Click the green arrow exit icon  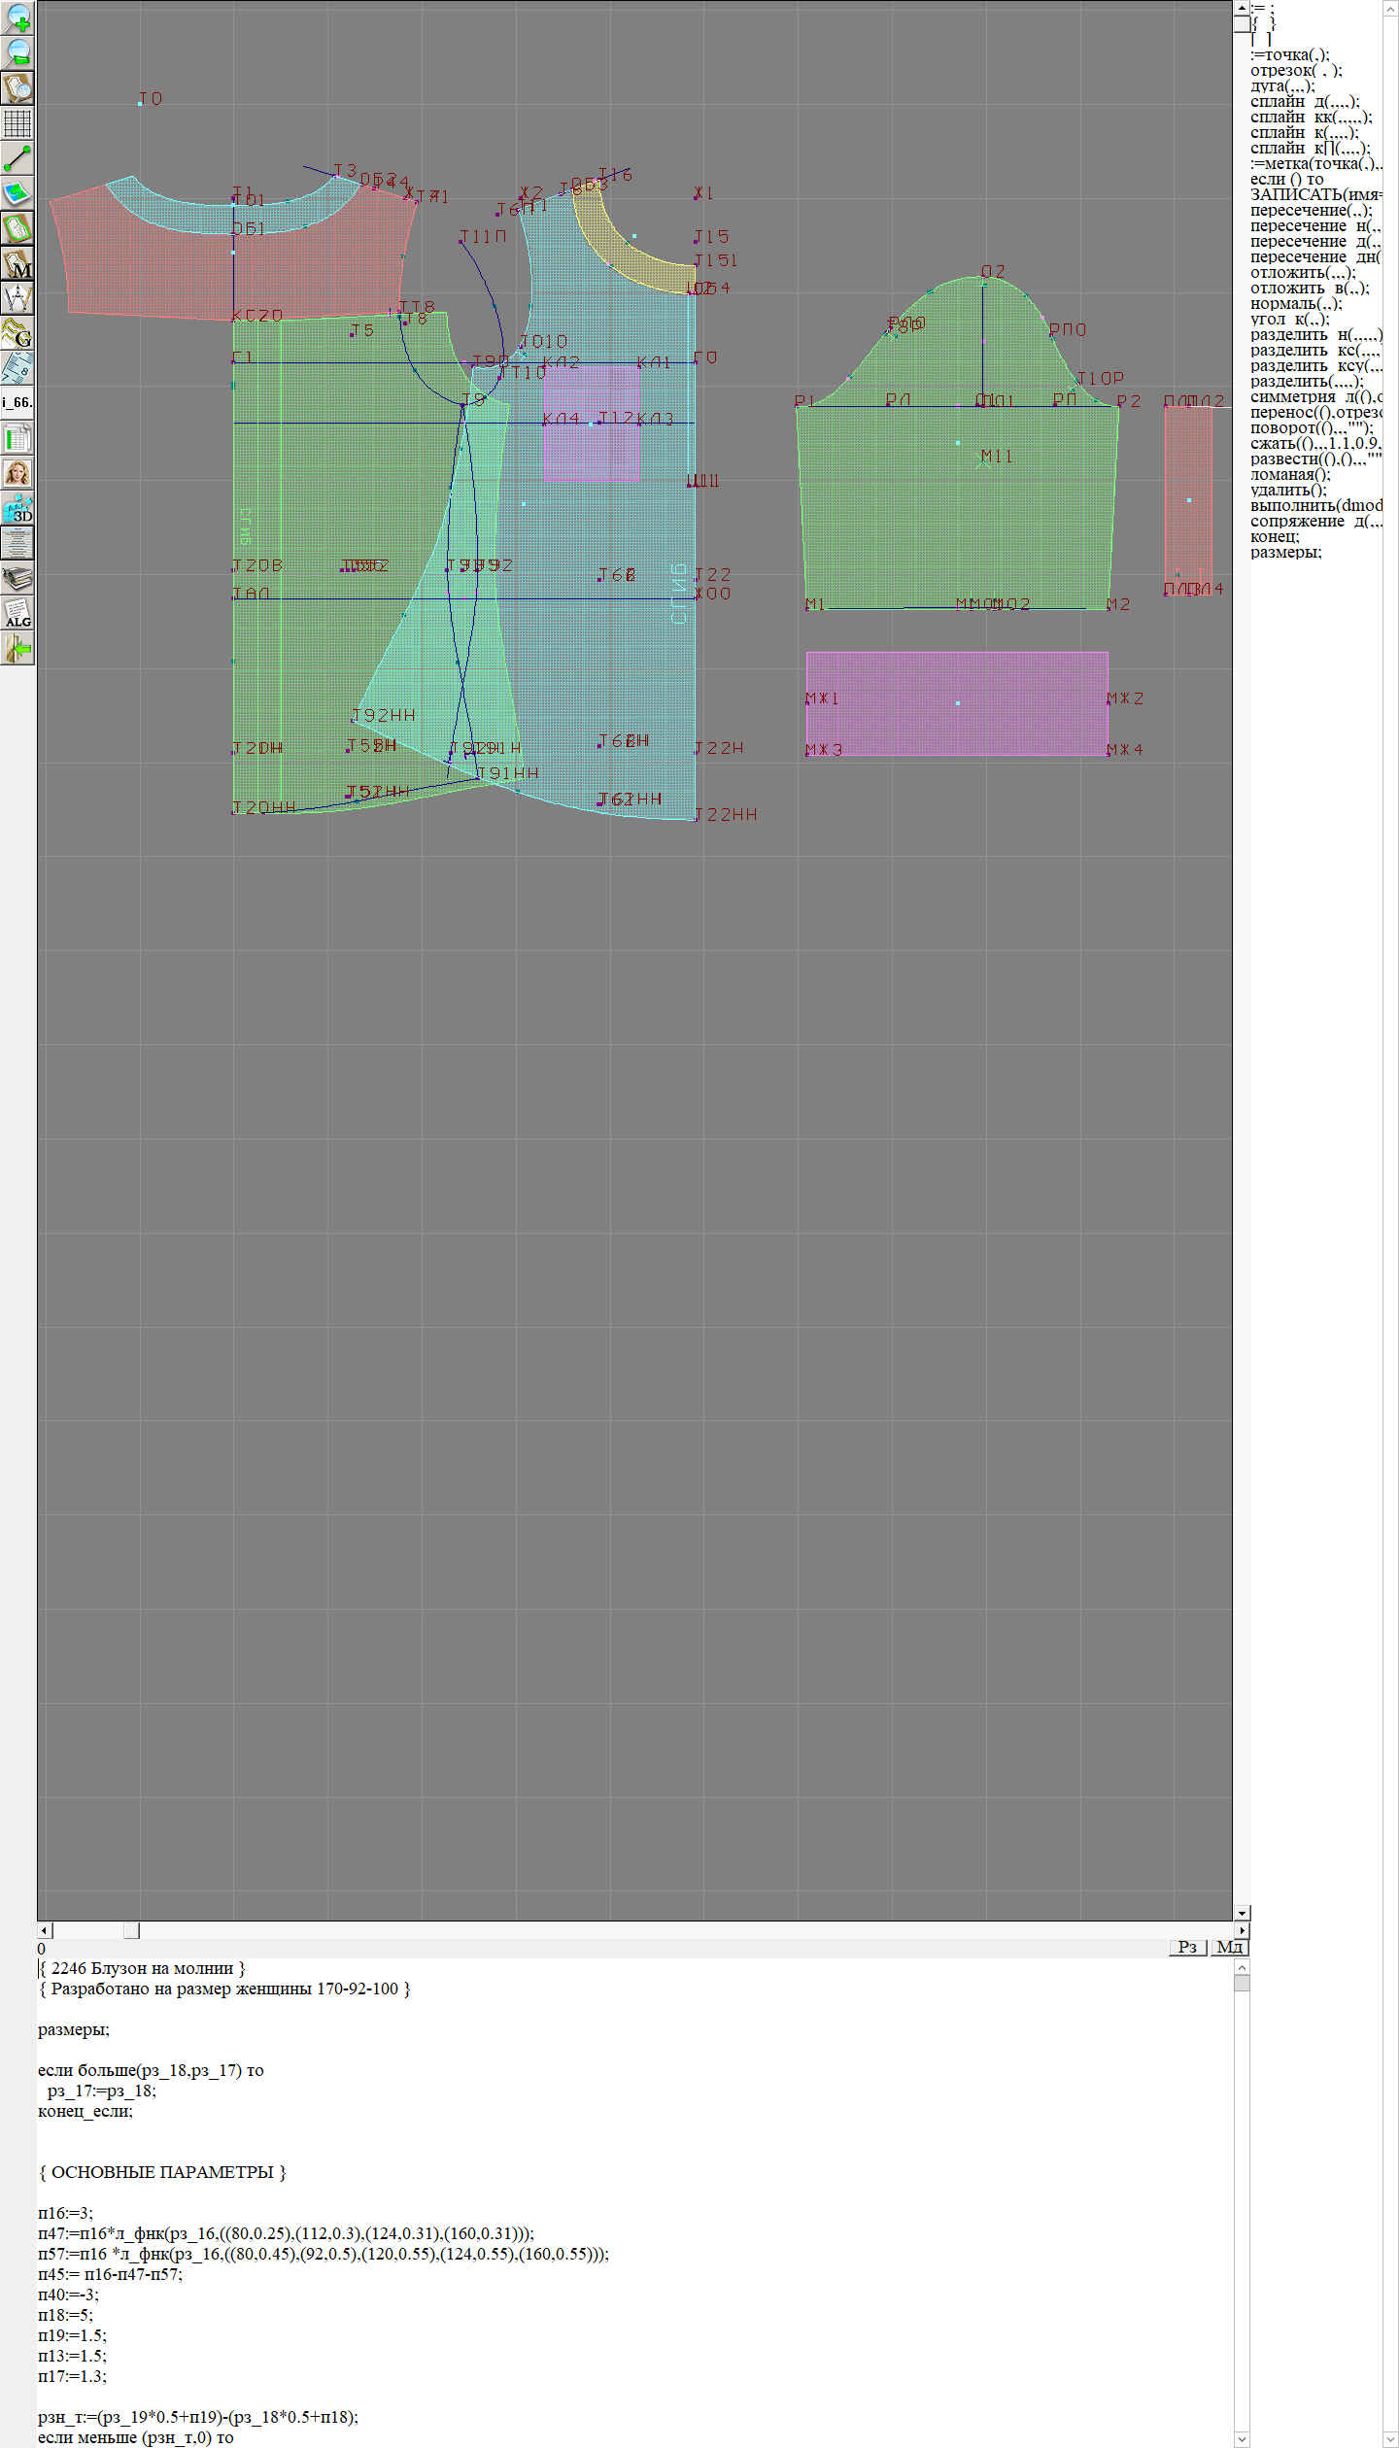pyautogui.click(x=17, y=648)
